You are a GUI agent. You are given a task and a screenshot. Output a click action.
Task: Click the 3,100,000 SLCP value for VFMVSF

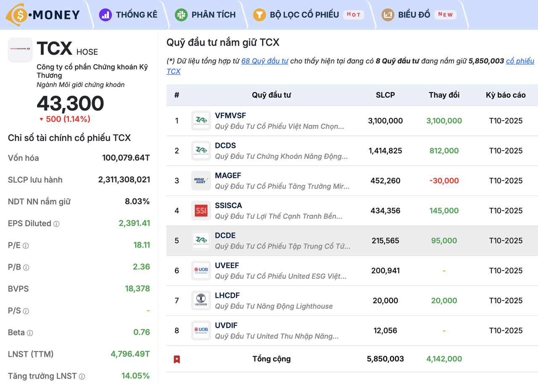(385, 121)
